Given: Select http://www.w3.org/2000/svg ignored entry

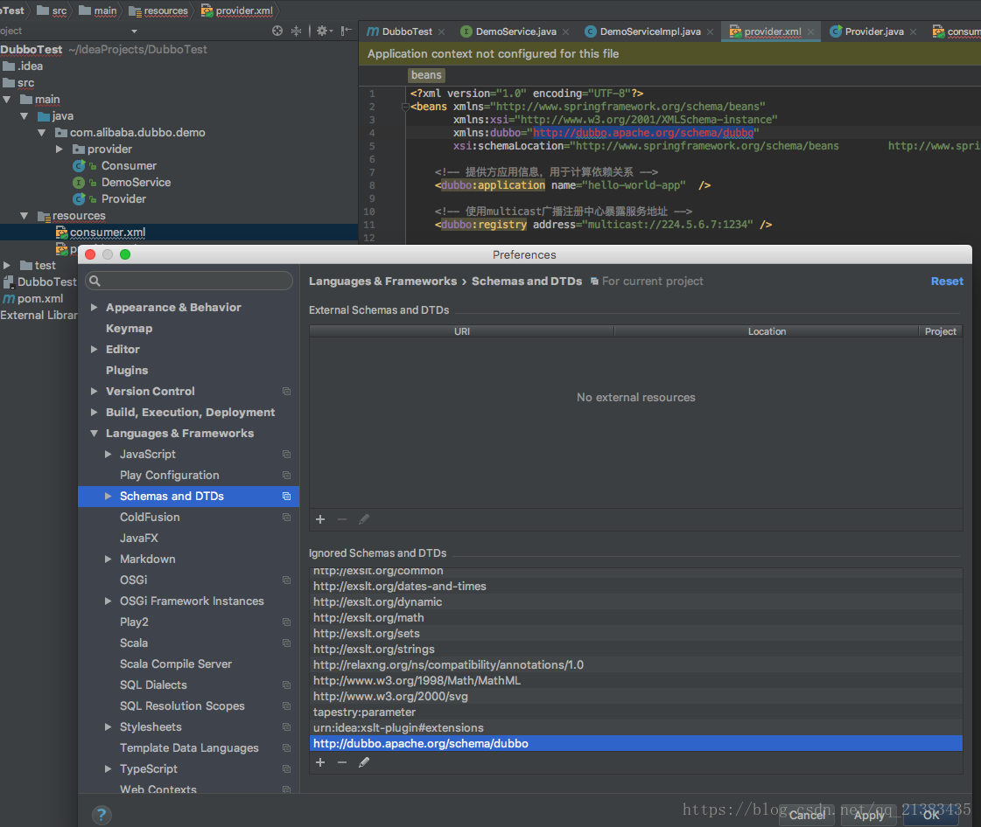Looking at the screenshot, I should [x=635, y=697].
